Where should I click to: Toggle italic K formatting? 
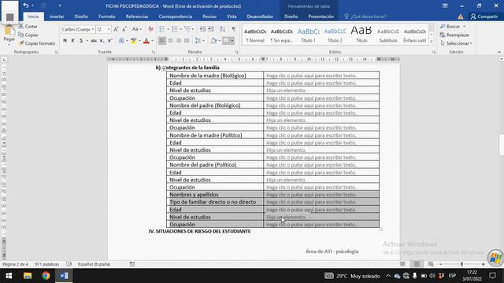pos(73,41)
